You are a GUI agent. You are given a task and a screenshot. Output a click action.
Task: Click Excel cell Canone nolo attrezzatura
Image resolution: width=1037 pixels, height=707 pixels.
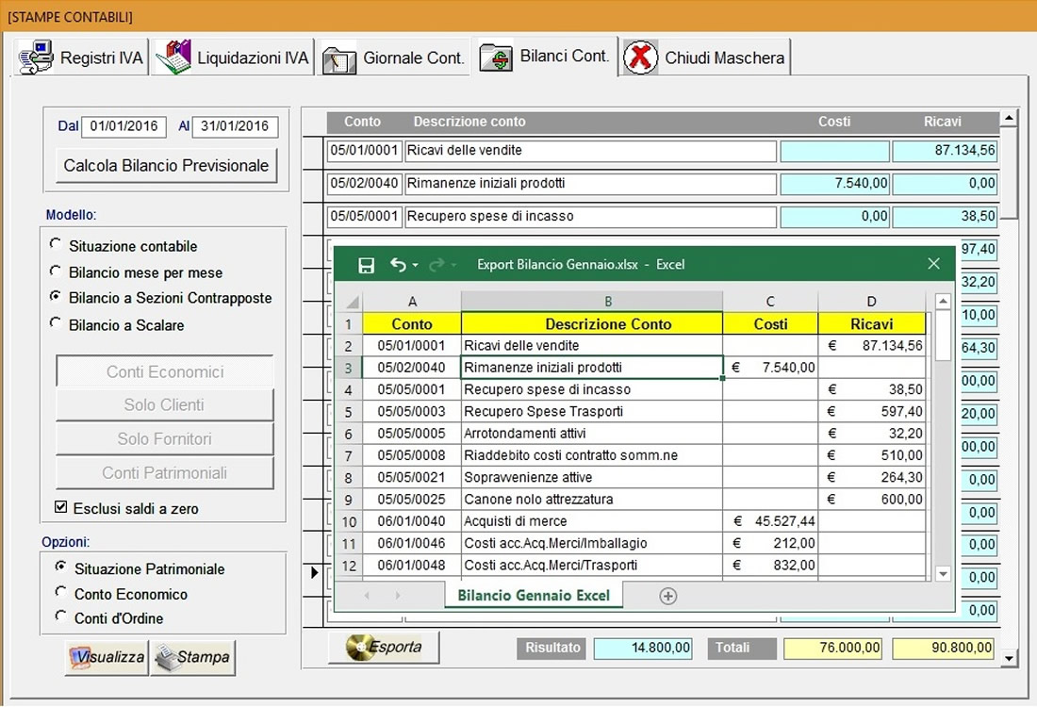tap(592, 500)
